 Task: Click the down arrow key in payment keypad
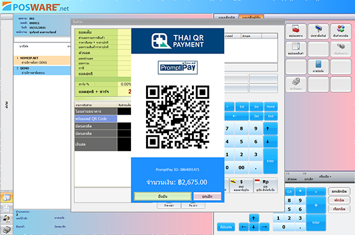pyautogui.click(x=270, y=142)
